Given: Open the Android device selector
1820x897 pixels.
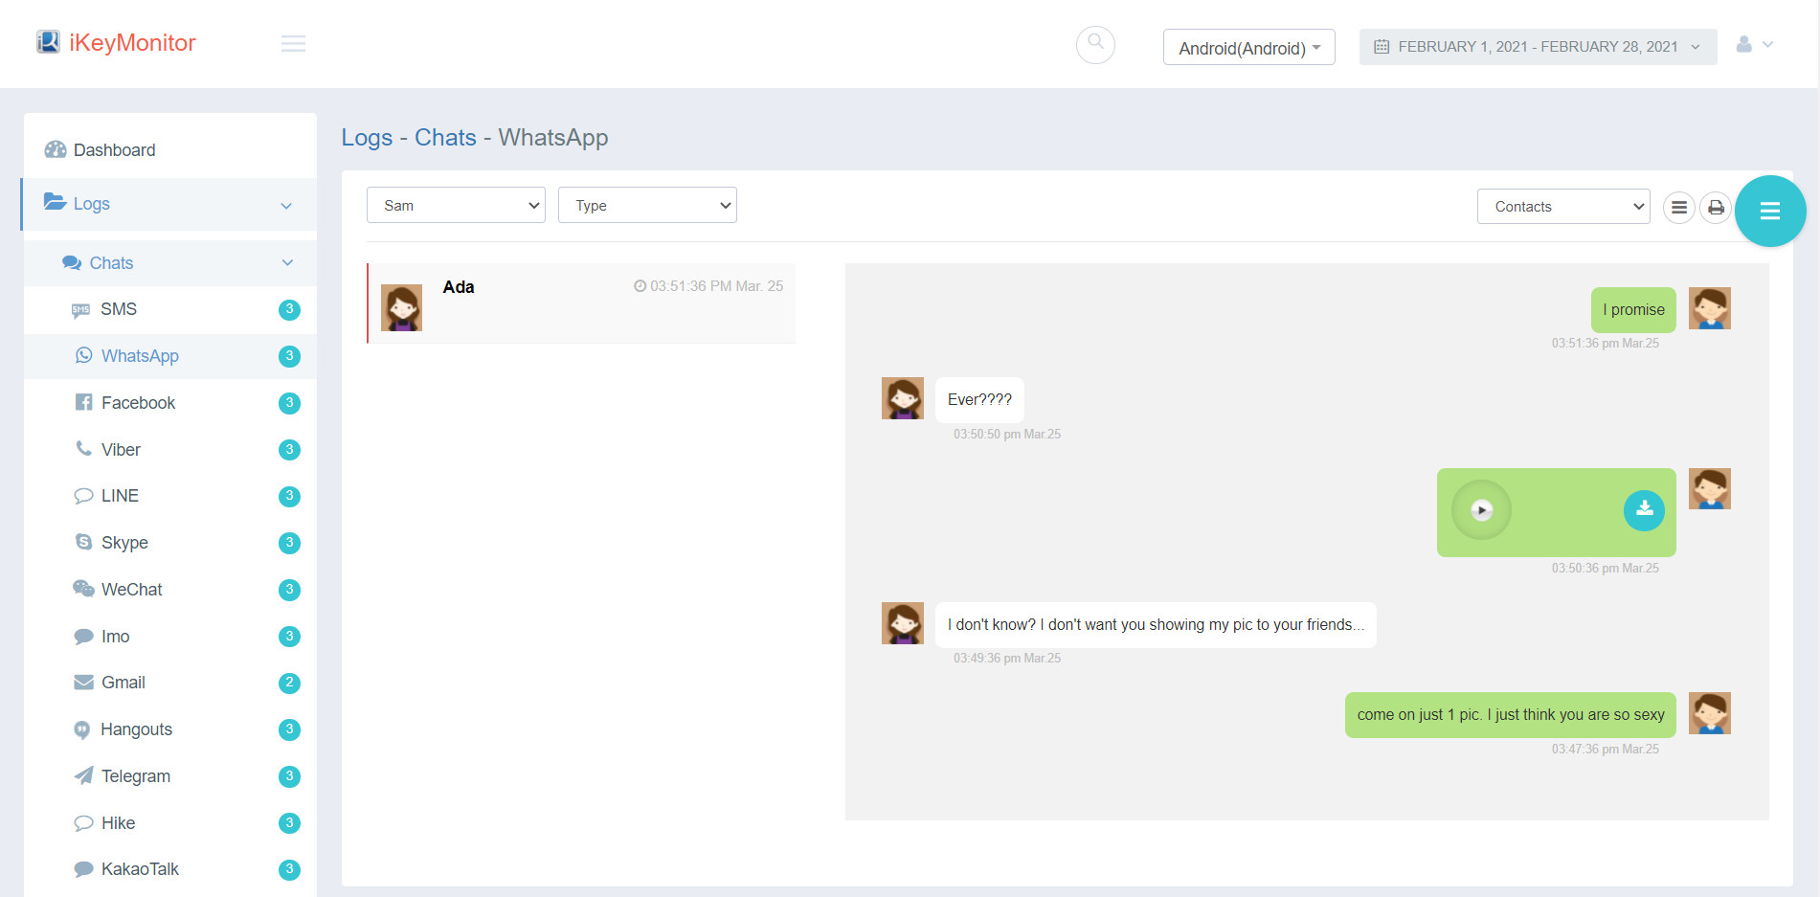Looking at the screenshot, I should point(1248,48).
